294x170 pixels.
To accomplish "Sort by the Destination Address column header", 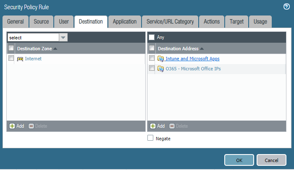I will (x=178, y=49).
